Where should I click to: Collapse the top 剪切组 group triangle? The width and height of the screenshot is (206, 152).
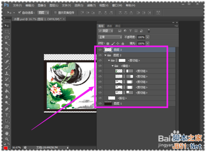109,61
